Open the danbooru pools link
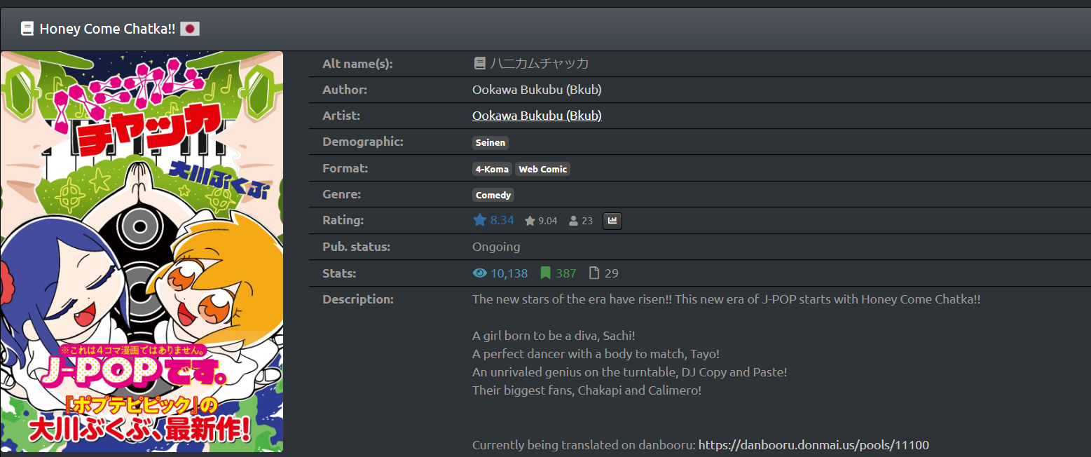Screen dimensions: 1091x457 tap(814, 445)
